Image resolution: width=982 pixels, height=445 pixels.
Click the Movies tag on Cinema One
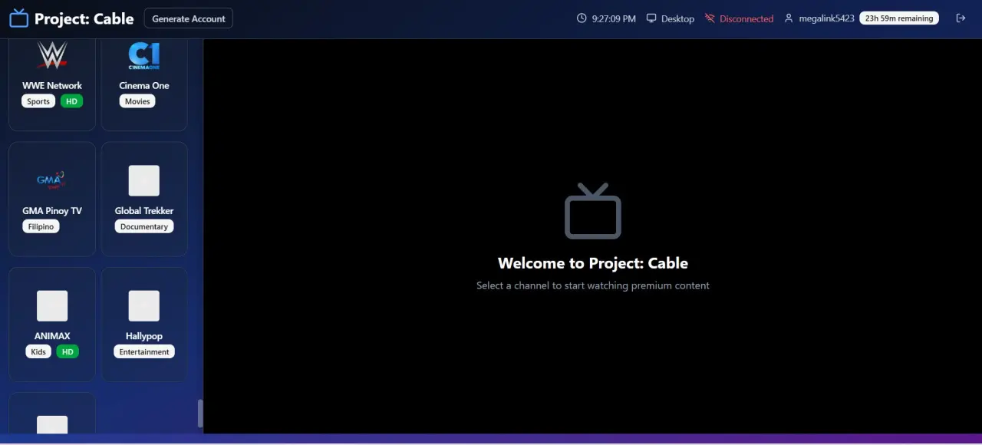pyautogui.click(x=137, y=101)
